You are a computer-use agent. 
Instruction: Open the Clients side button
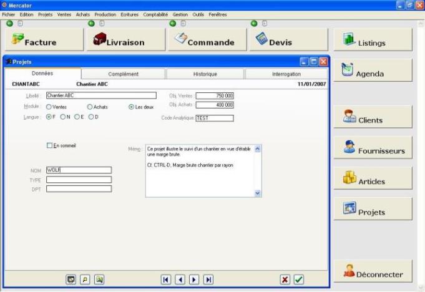pyautogui.click(x=373, y=117)
